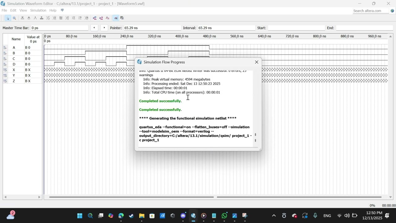Toggle Snap to Grid button

(x=116, y=18)
